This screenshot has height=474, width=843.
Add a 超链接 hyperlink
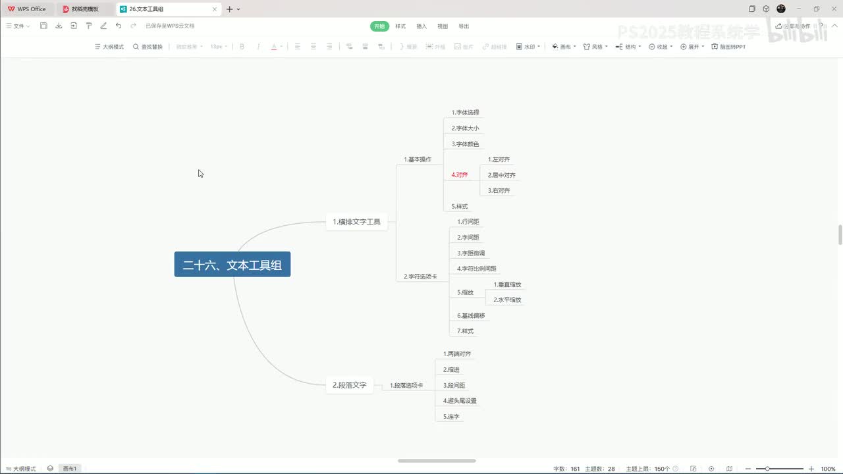coord(495,47)
